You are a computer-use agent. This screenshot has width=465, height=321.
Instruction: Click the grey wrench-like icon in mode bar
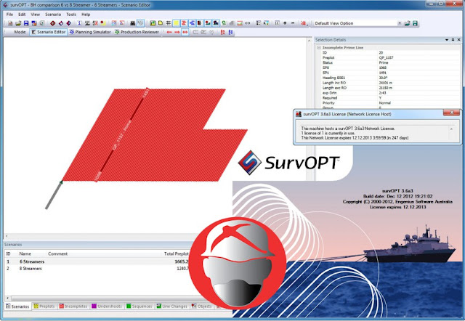pos(211,32)
